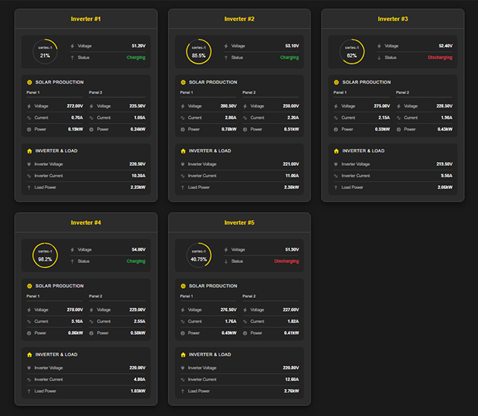This screenshot has height=416, width=478.
Task: Click the 85.5% battery ring in Inverter #2
Action: tap(199, 52)
